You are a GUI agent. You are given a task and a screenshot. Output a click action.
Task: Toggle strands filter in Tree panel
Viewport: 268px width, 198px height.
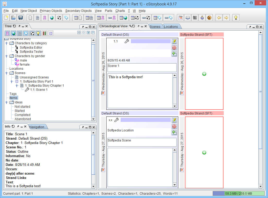pos(44,33)
